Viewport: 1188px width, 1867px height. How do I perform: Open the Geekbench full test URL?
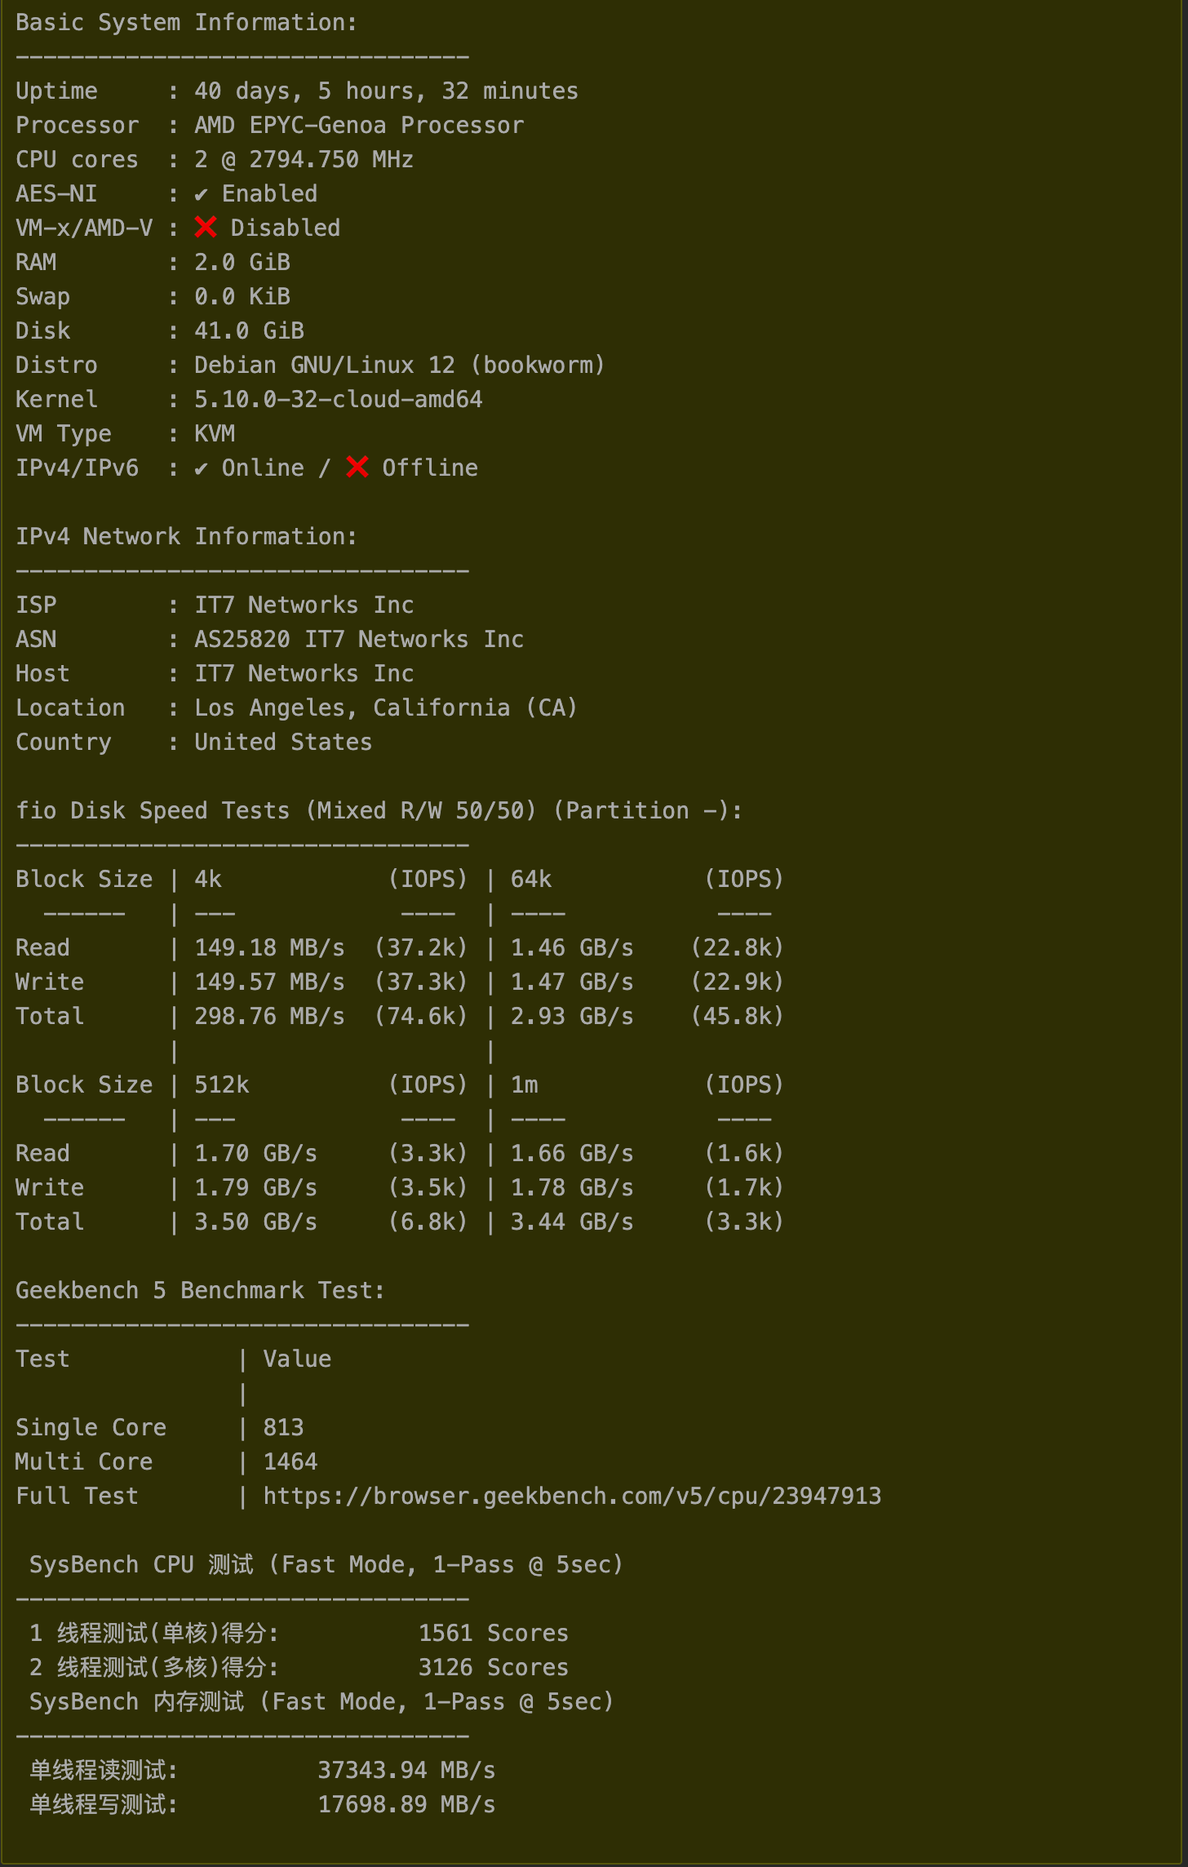coord(571,1496)
